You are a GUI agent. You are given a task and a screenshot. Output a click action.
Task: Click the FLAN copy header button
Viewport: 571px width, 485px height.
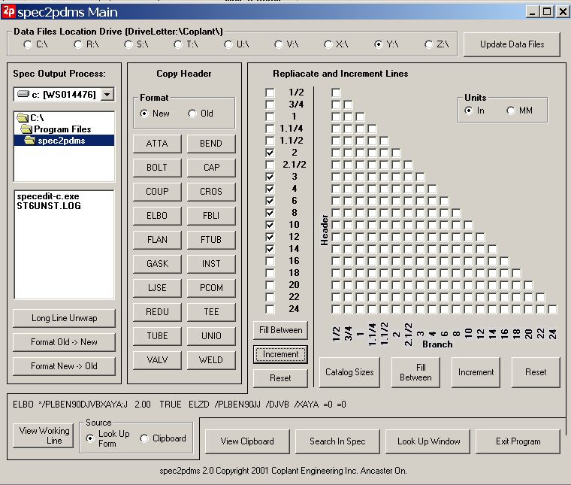coord(157,239)
